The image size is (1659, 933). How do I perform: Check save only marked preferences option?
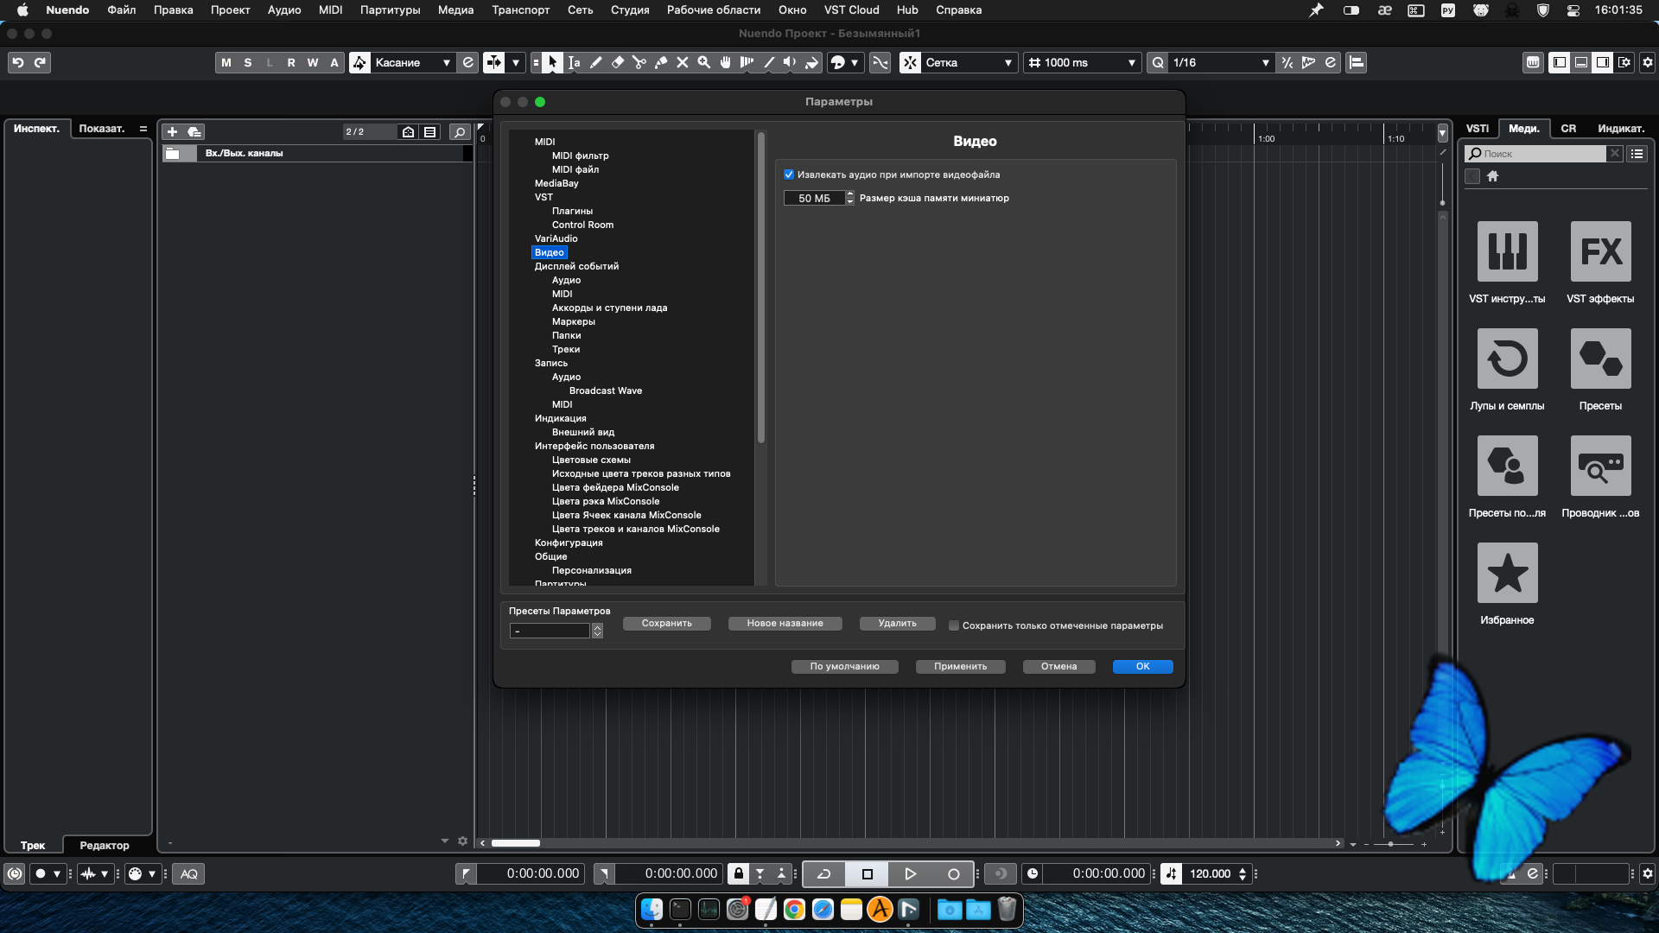954,625
